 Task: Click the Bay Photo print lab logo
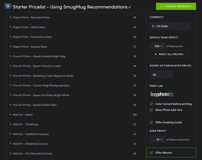tap(162, 94)
